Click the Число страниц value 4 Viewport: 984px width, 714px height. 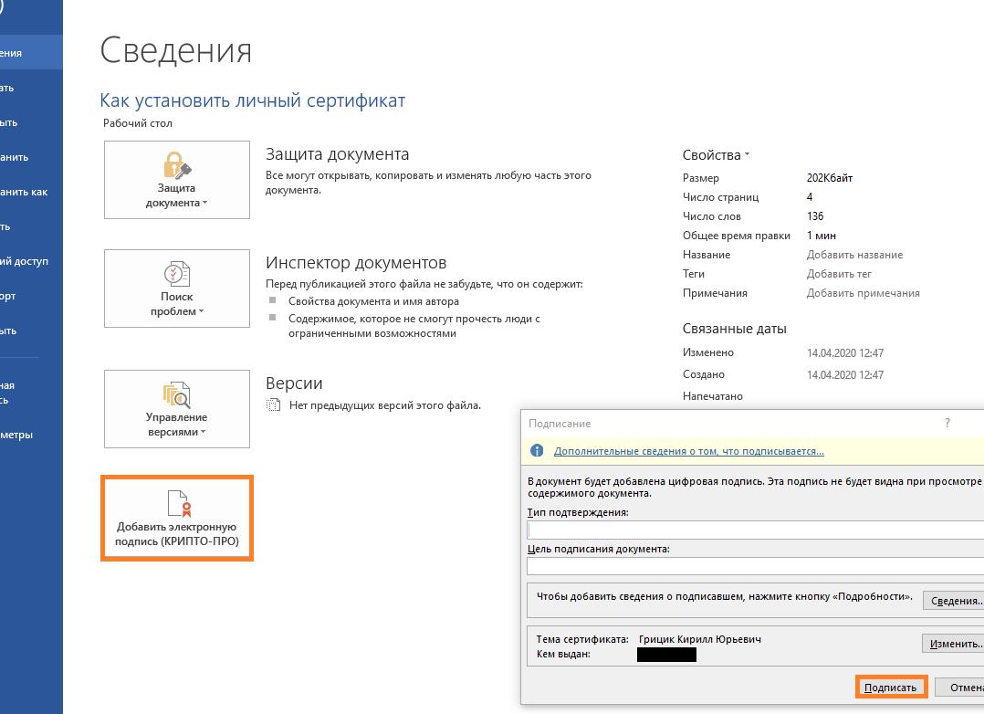(x=810, y=197)
